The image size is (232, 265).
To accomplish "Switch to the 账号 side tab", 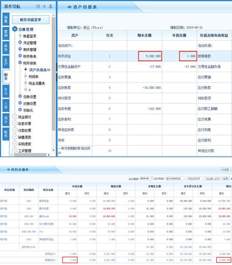I will point(6,134).
